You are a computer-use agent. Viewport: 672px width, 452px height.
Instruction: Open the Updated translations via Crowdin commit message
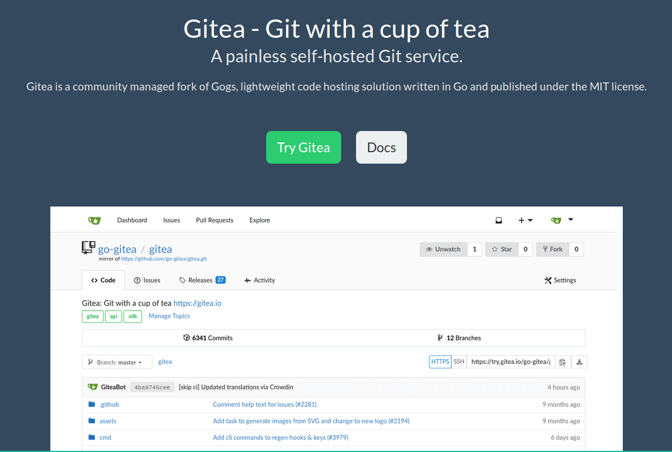click(x=236, y=387)
